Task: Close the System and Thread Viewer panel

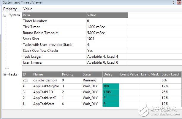Action: coord(179,2)
